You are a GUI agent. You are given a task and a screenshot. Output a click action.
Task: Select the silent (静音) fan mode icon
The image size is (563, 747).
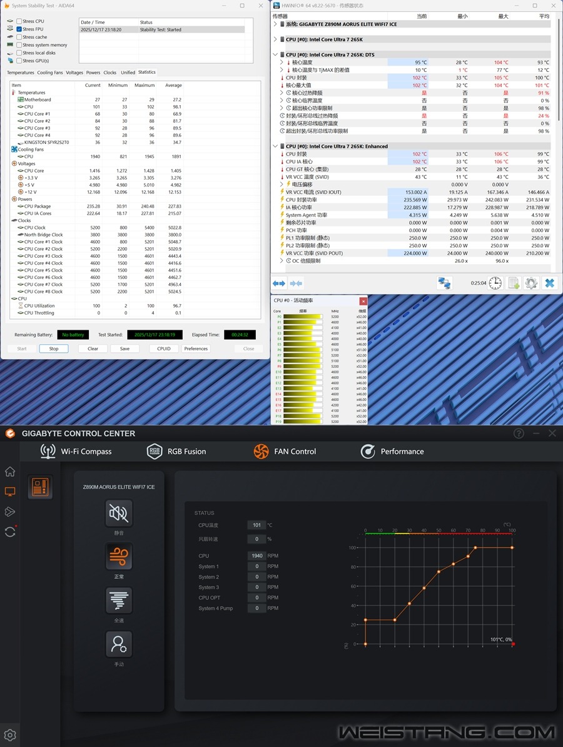click(119, 513)
